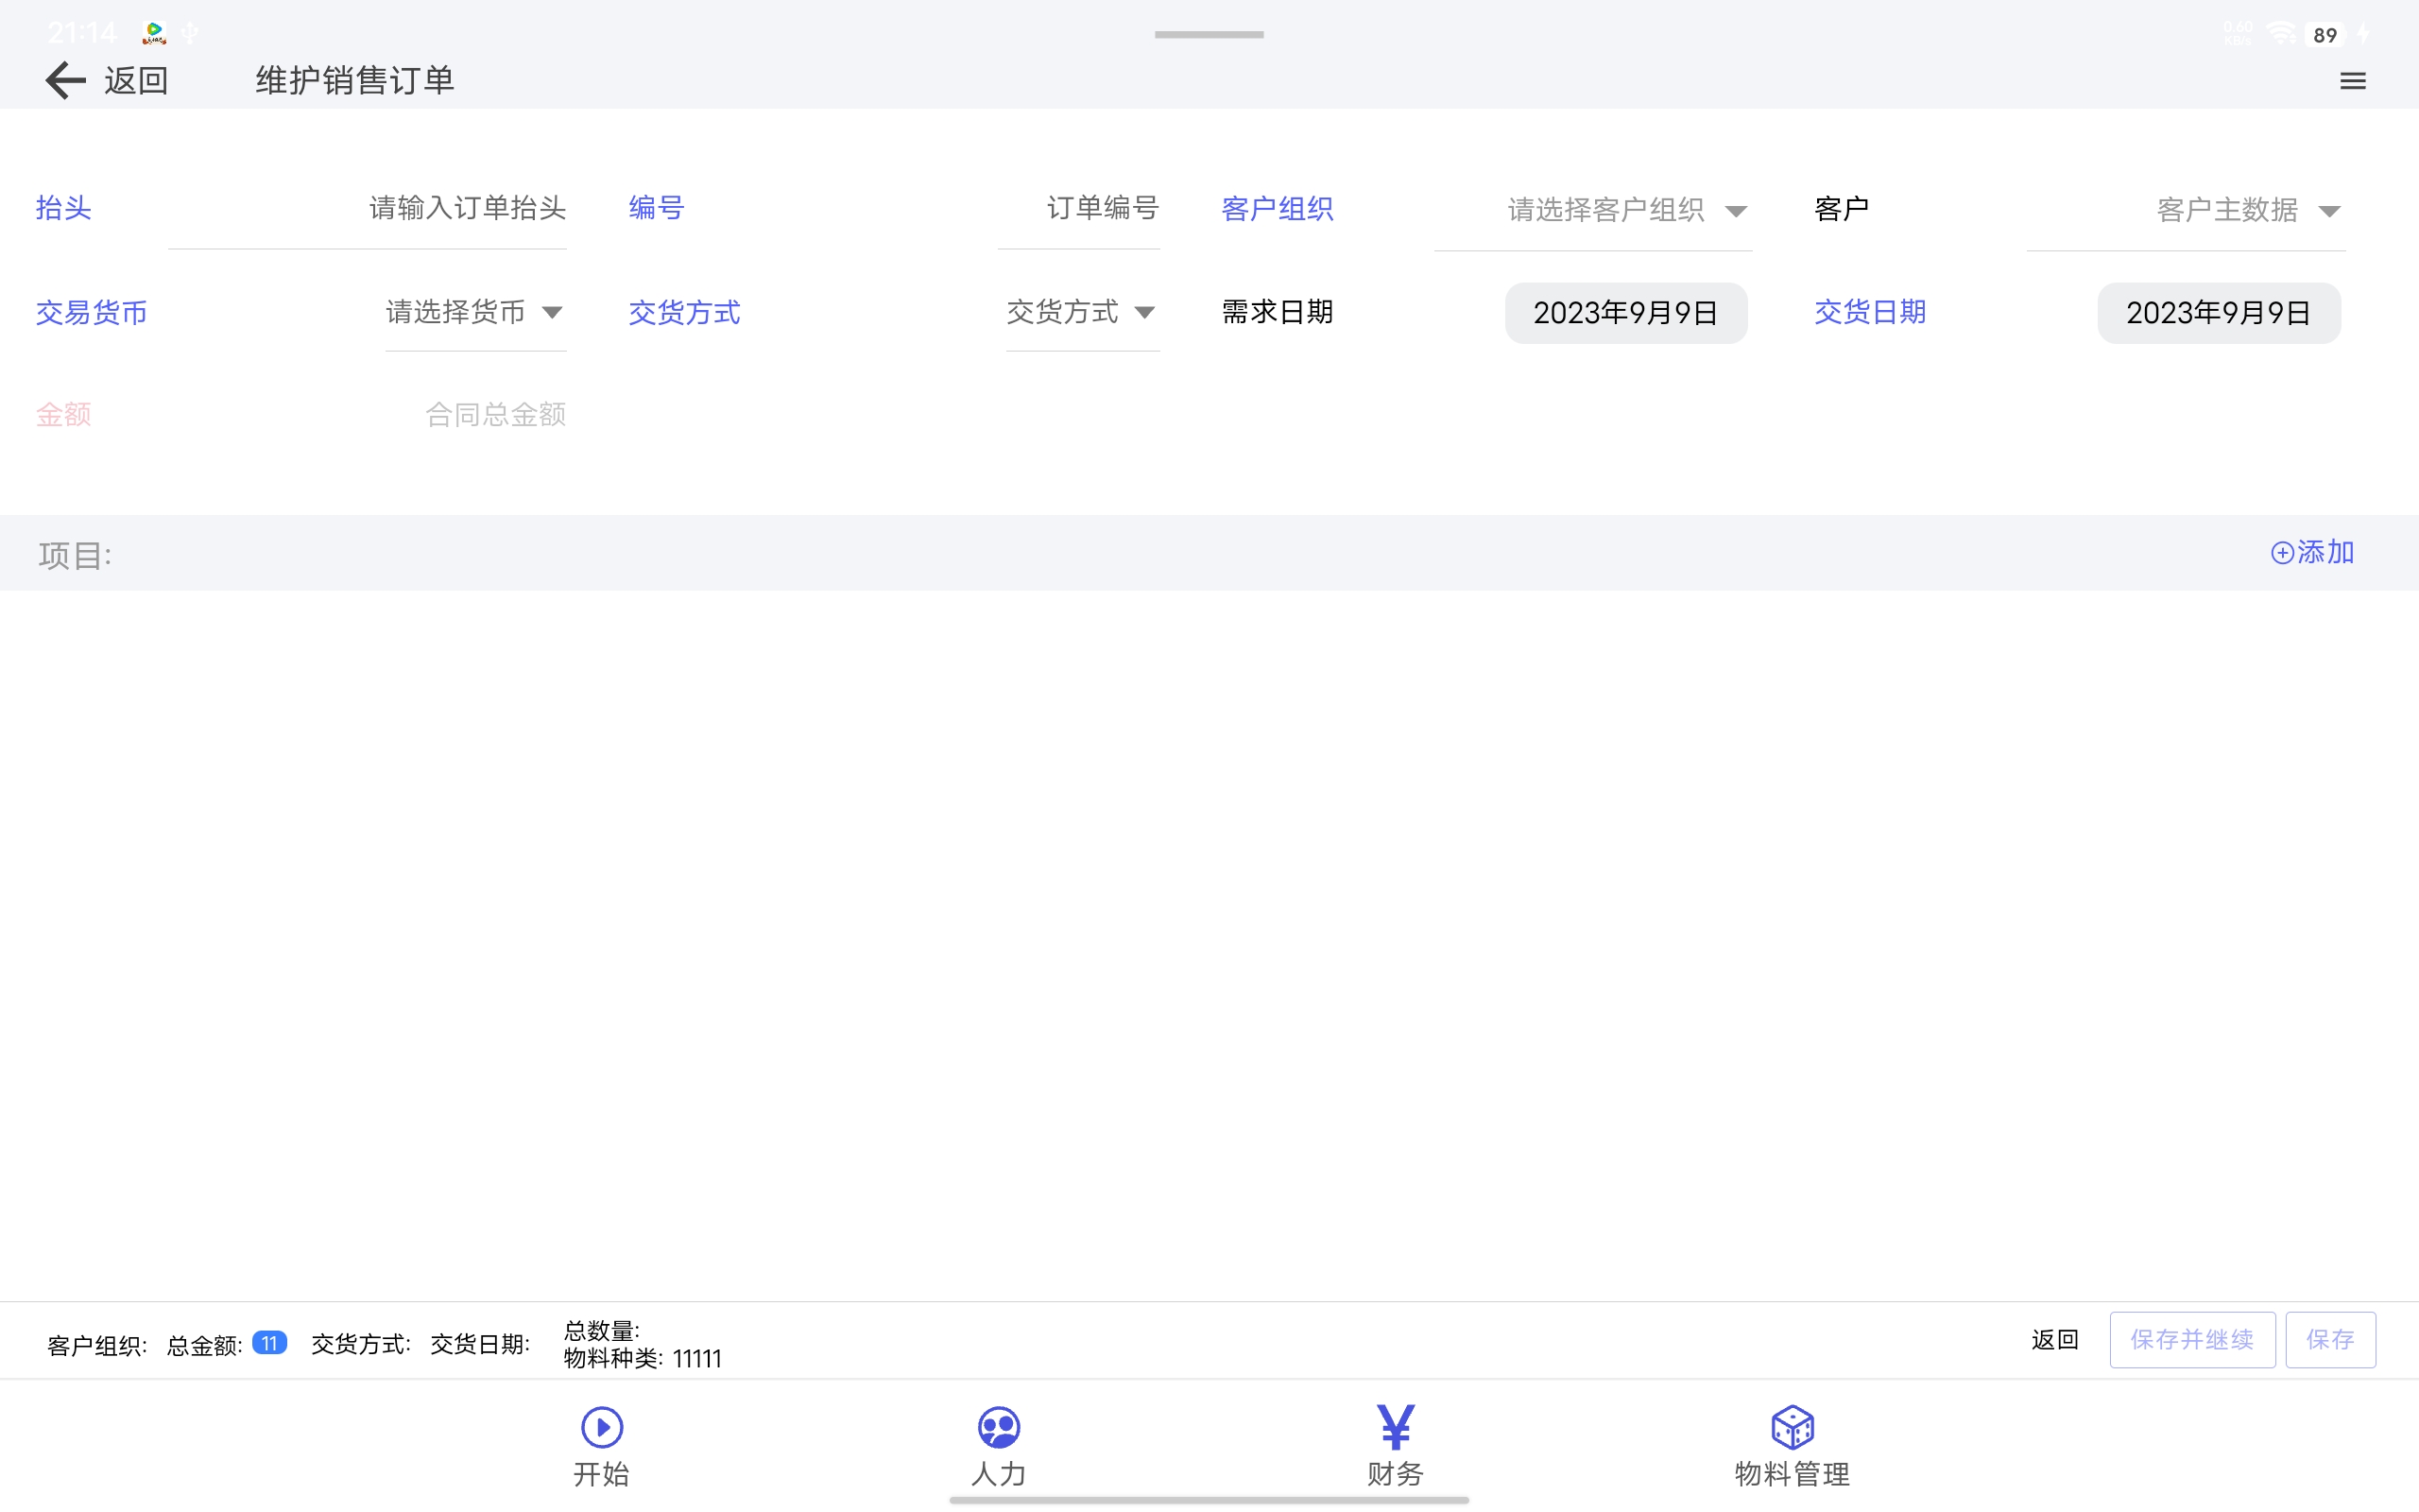Expand the 请选择货币 currency dropdown

click(x=474, y=312)
